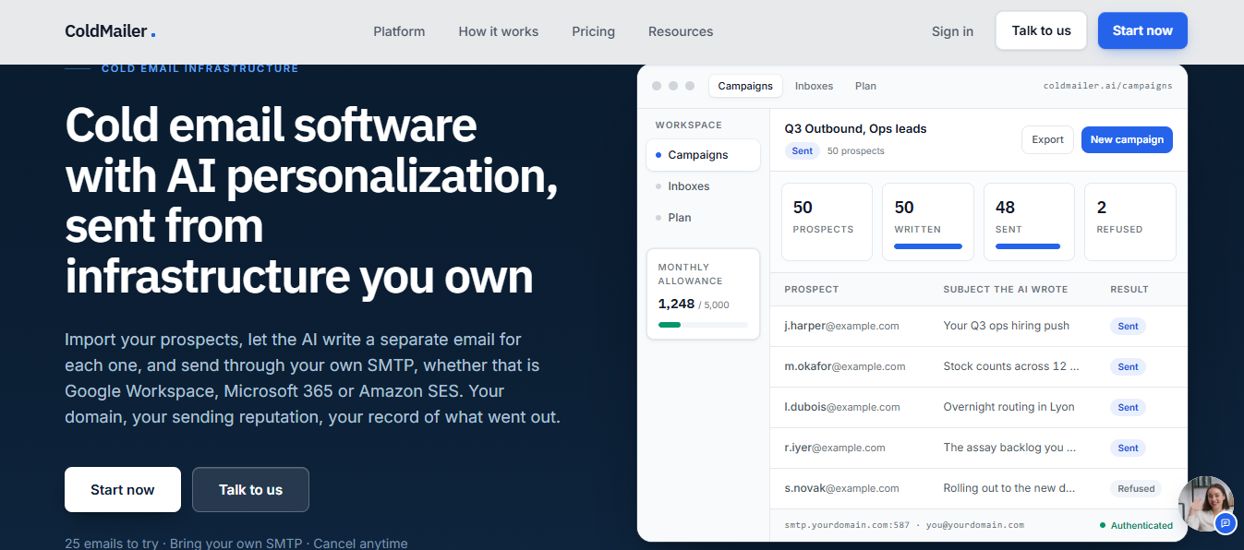Click the Export button

(x=1047, y=139)
